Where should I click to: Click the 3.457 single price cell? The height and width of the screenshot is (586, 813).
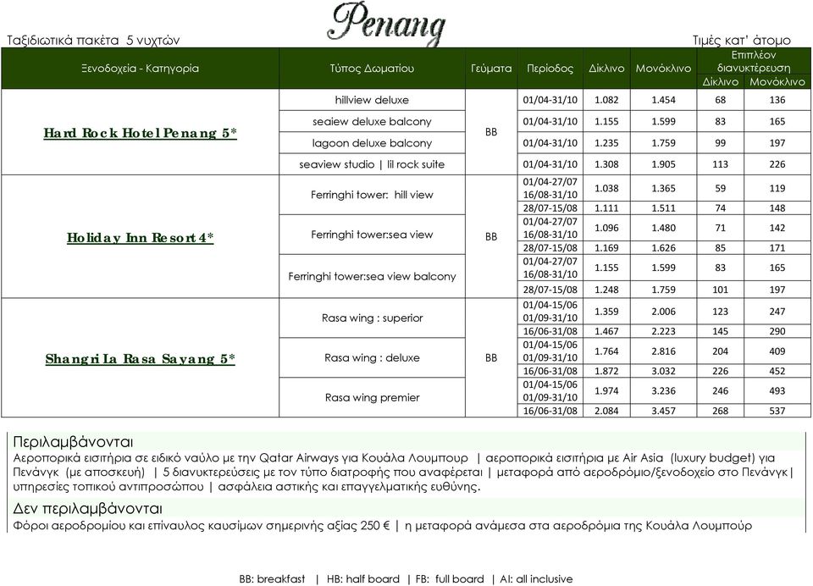pyautogui.click(x=664, y=411)
